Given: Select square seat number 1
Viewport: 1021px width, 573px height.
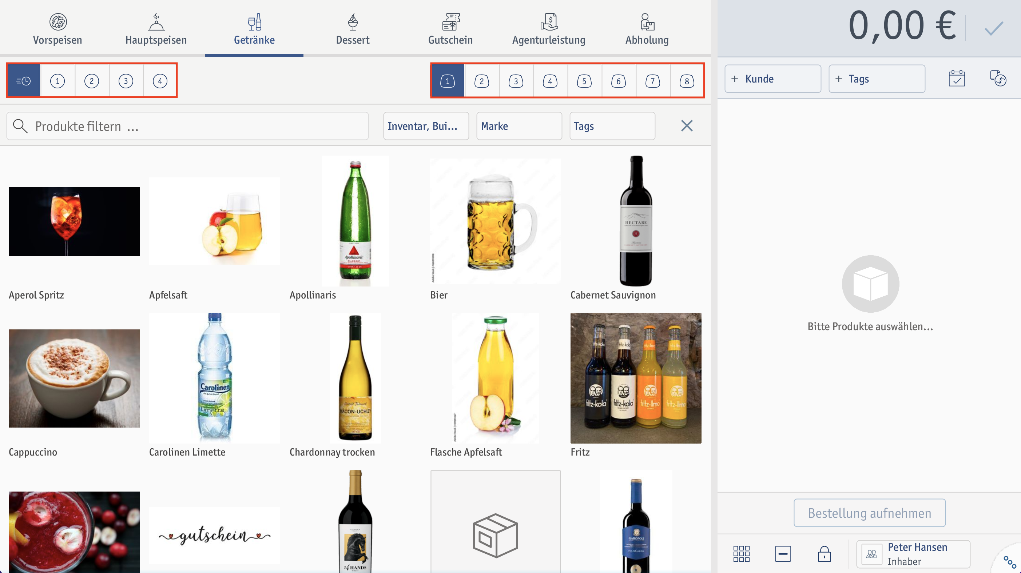Looking at the screenshot, I should click(x=448, y=81).
